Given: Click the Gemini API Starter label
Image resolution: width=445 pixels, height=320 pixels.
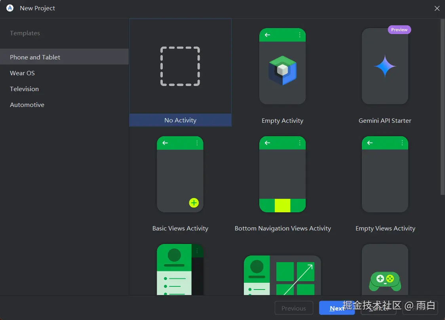Looking at the screenshot, I should tap(385, 121).
